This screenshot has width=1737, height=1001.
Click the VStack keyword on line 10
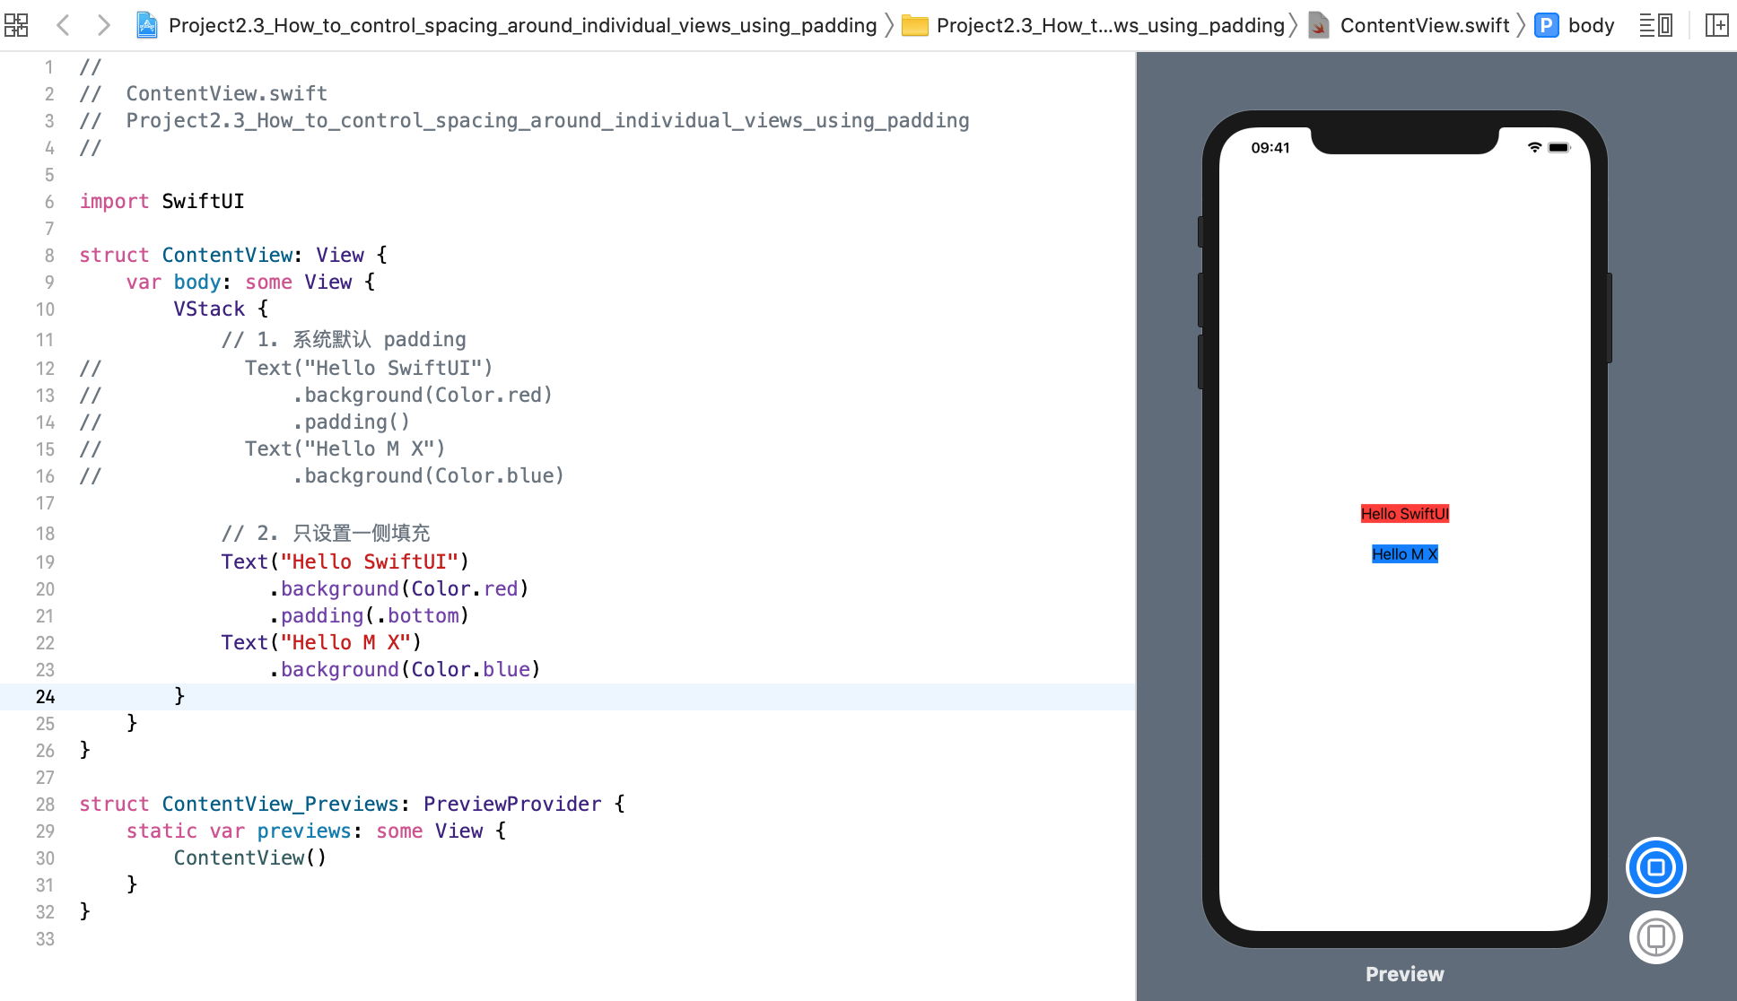point(209,309)
